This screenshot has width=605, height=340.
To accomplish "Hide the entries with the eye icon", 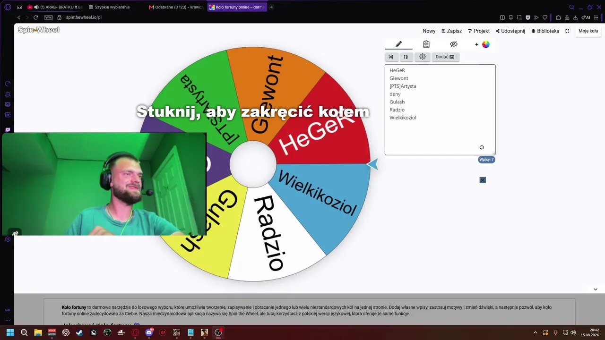I will tap(454, 44).
